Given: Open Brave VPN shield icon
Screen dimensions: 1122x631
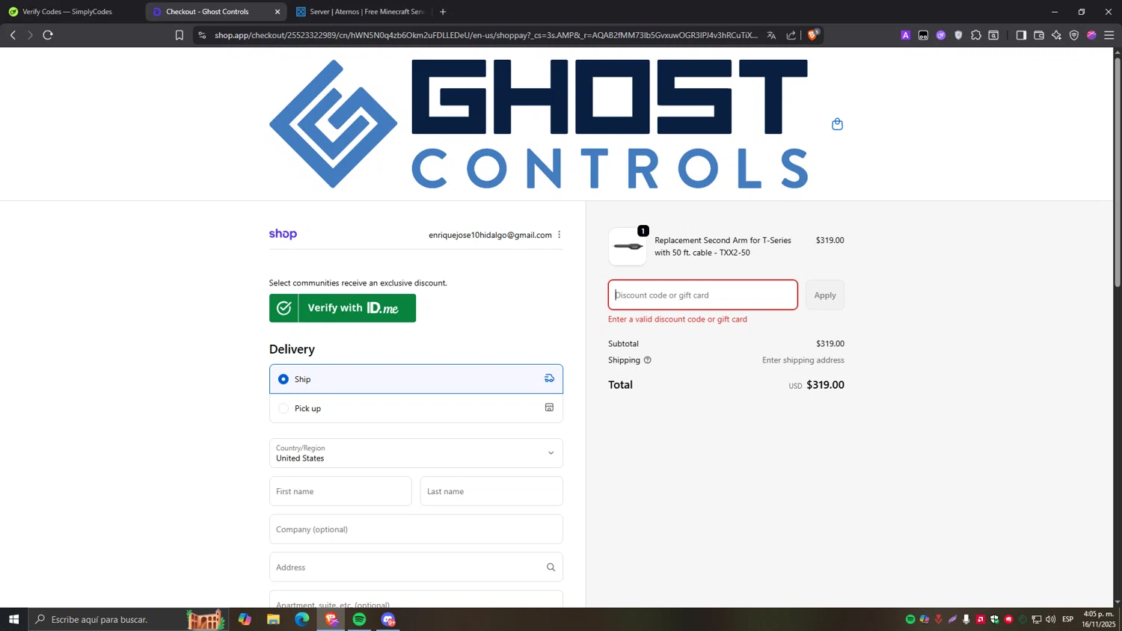Looking at the screenshot, I should [1074, 35].
